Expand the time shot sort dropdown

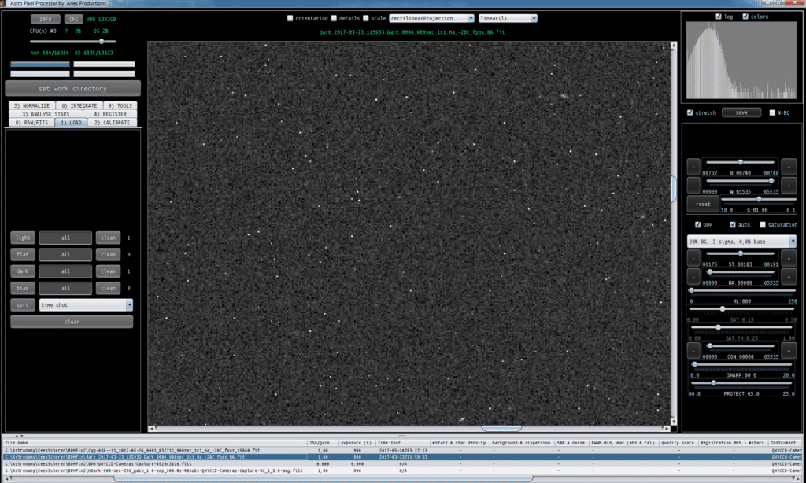(x=86, y=304)
